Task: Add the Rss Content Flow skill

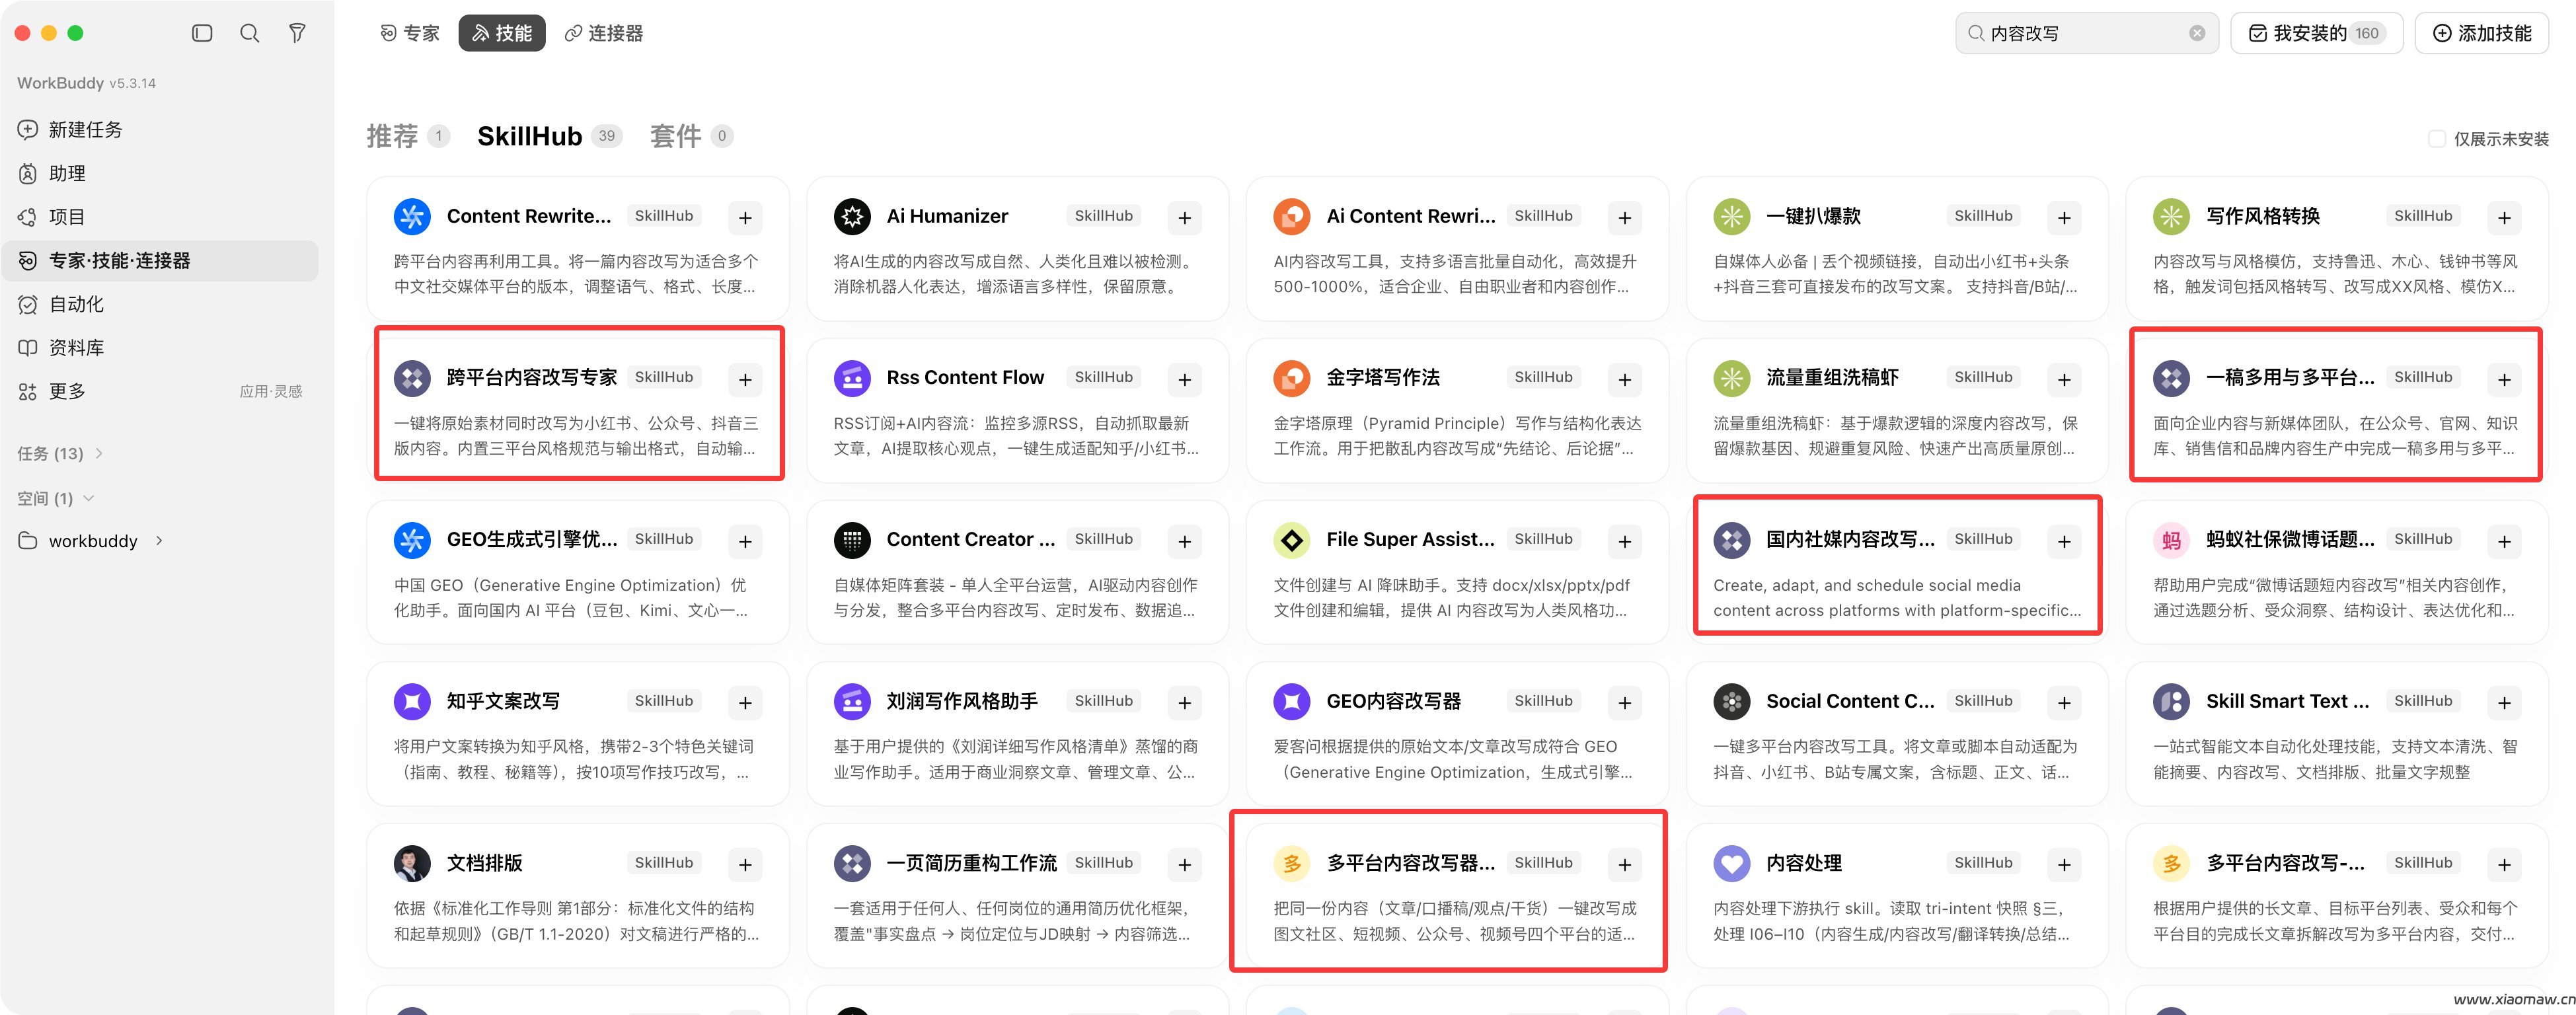Action: tap(1185, 379)
